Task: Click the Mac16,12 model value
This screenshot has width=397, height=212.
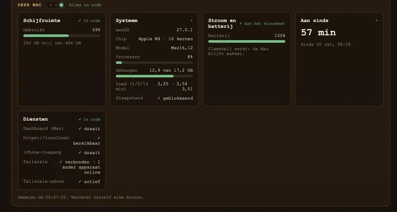Action: tap(182, 48)
